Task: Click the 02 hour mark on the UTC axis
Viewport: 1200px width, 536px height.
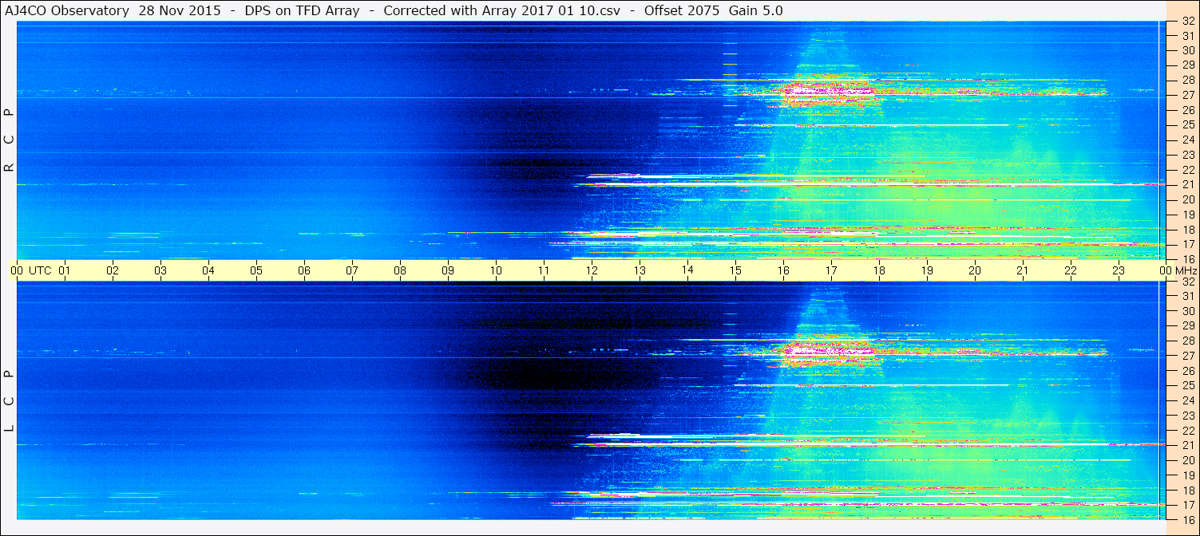Action: (x=113, y=270)
